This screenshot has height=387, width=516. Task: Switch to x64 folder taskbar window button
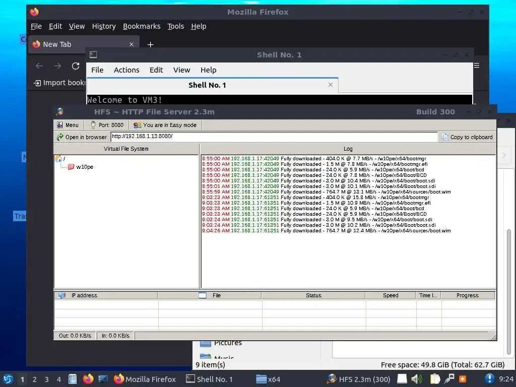(268, 379)
